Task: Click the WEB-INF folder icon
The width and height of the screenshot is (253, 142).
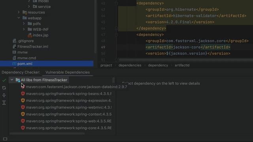Action: pos(30,29)
